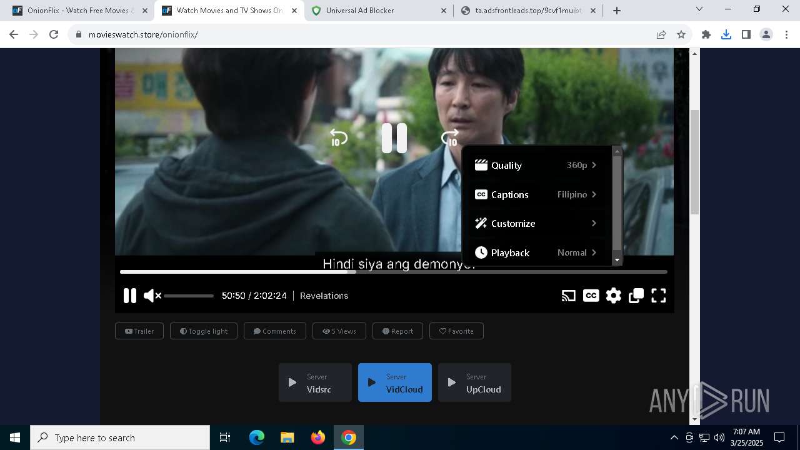Reload the page

pos(54,34)
